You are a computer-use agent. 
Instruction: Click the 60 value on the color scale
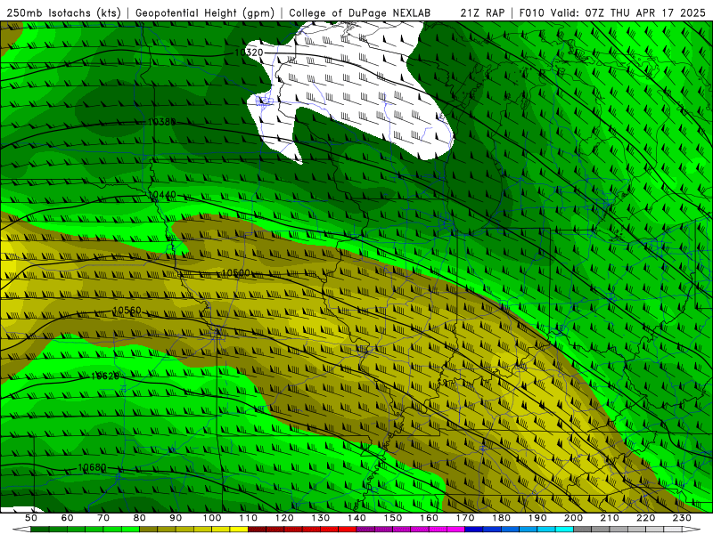click(67, 518)
